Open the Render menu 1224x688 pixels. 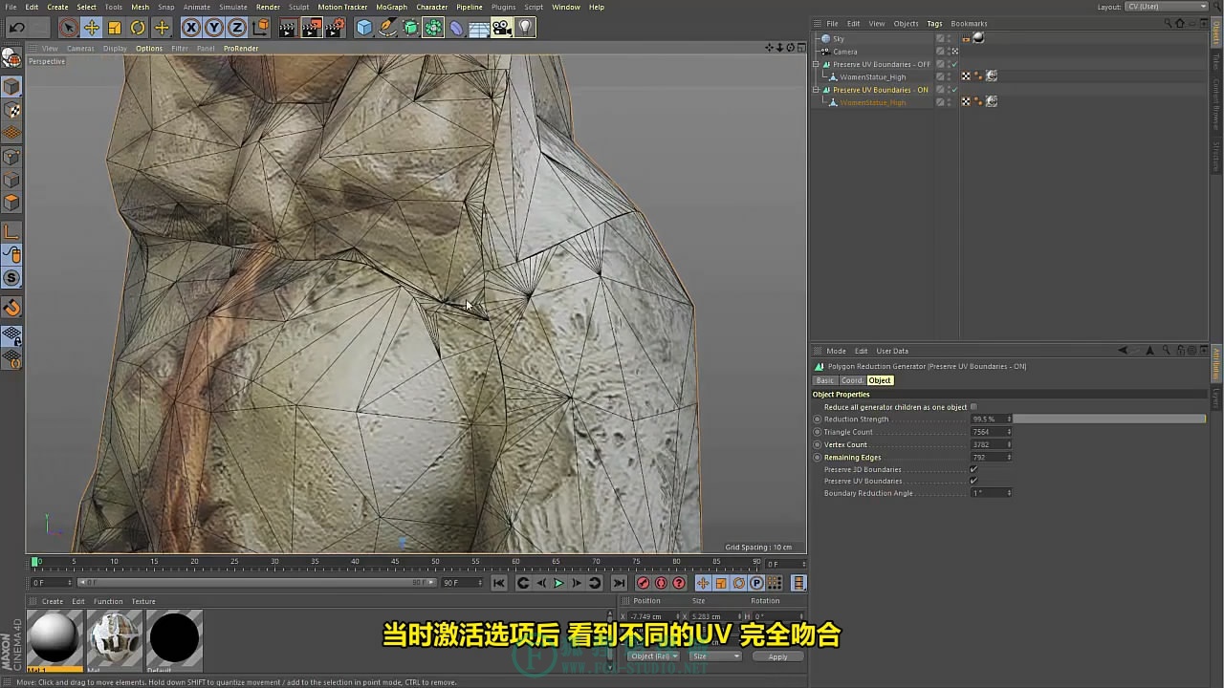(x=268, y=7)
